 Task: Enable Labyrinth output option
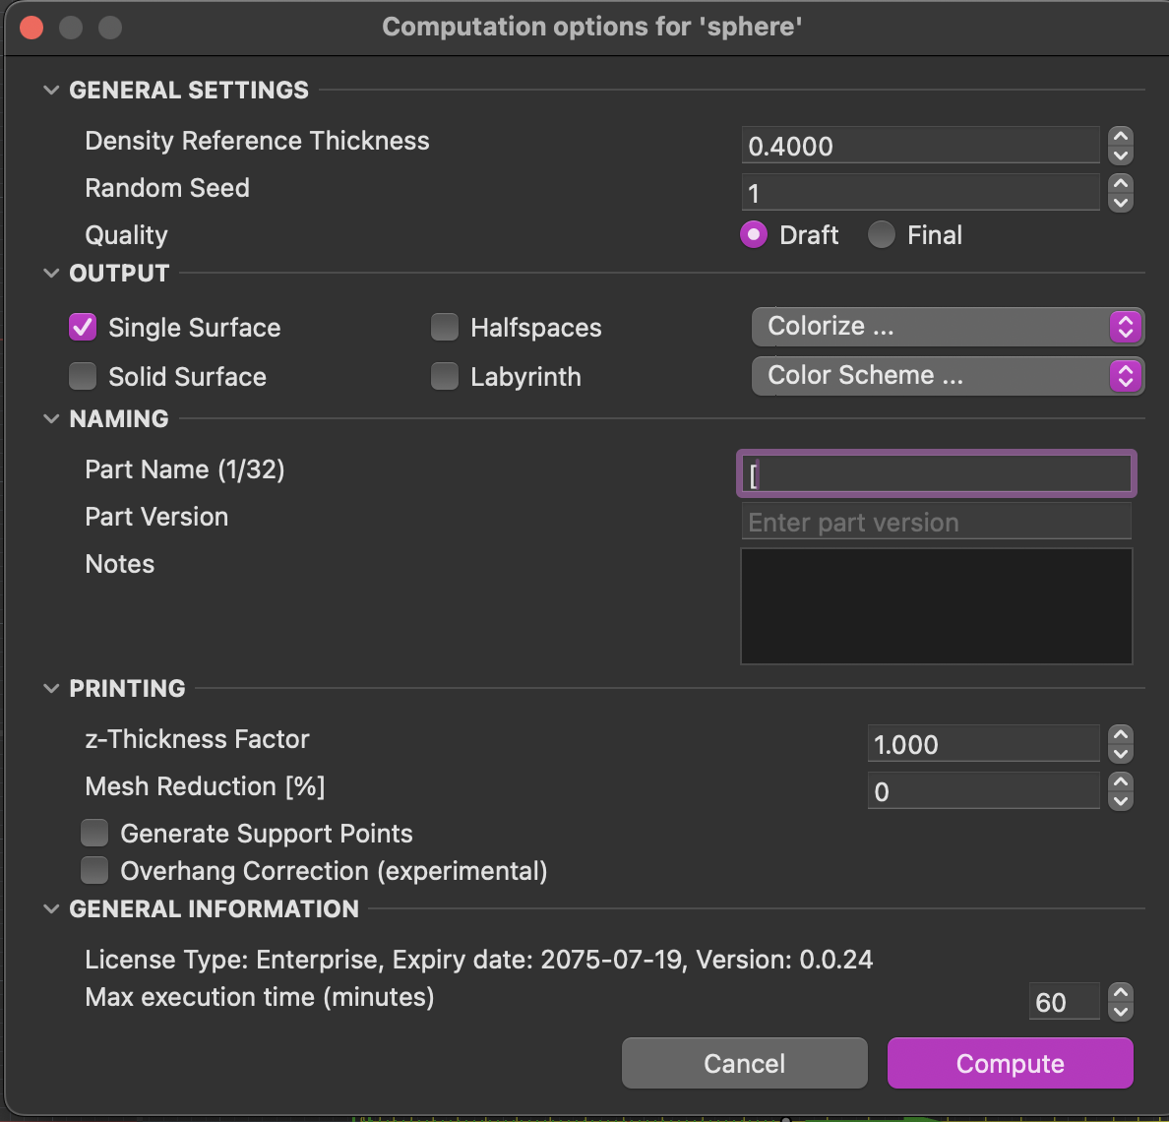[x=445, y=377]
